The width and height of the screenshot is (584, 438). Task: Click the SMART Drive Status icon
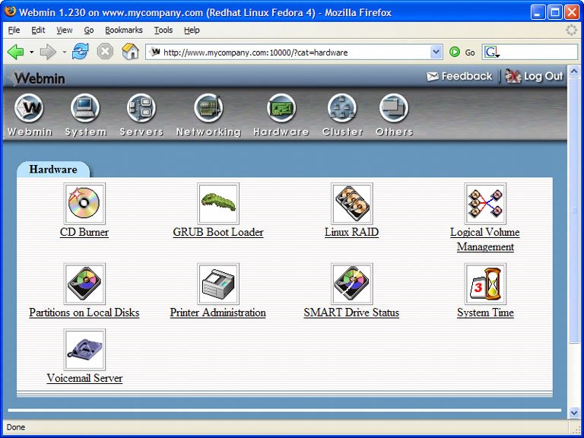point(351,284)
